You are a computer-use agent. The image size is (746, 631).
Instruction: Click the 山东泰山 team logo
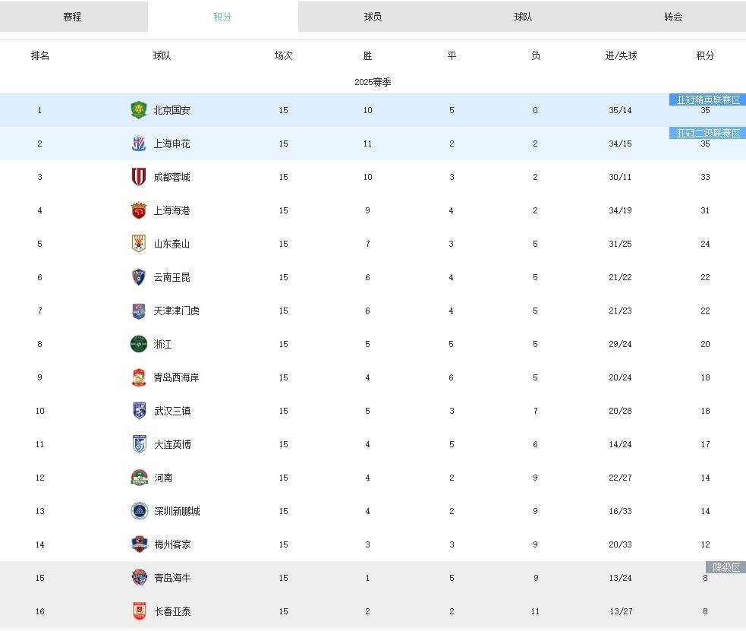click(x=138, y=244)
